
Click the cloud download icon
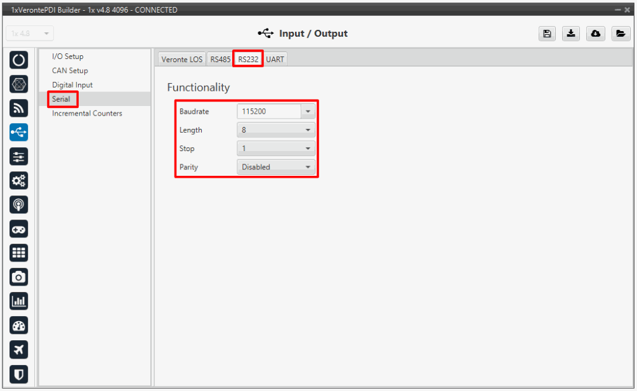pyautogui.click(x=596, y=34)
